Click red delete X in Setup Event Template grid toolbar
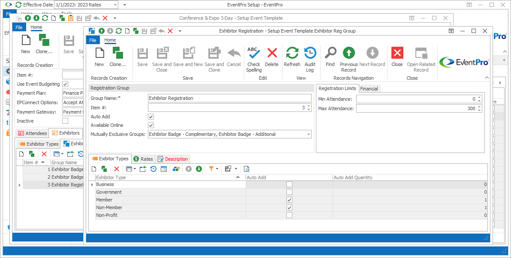The image size is (511, 258). point(44,154)
